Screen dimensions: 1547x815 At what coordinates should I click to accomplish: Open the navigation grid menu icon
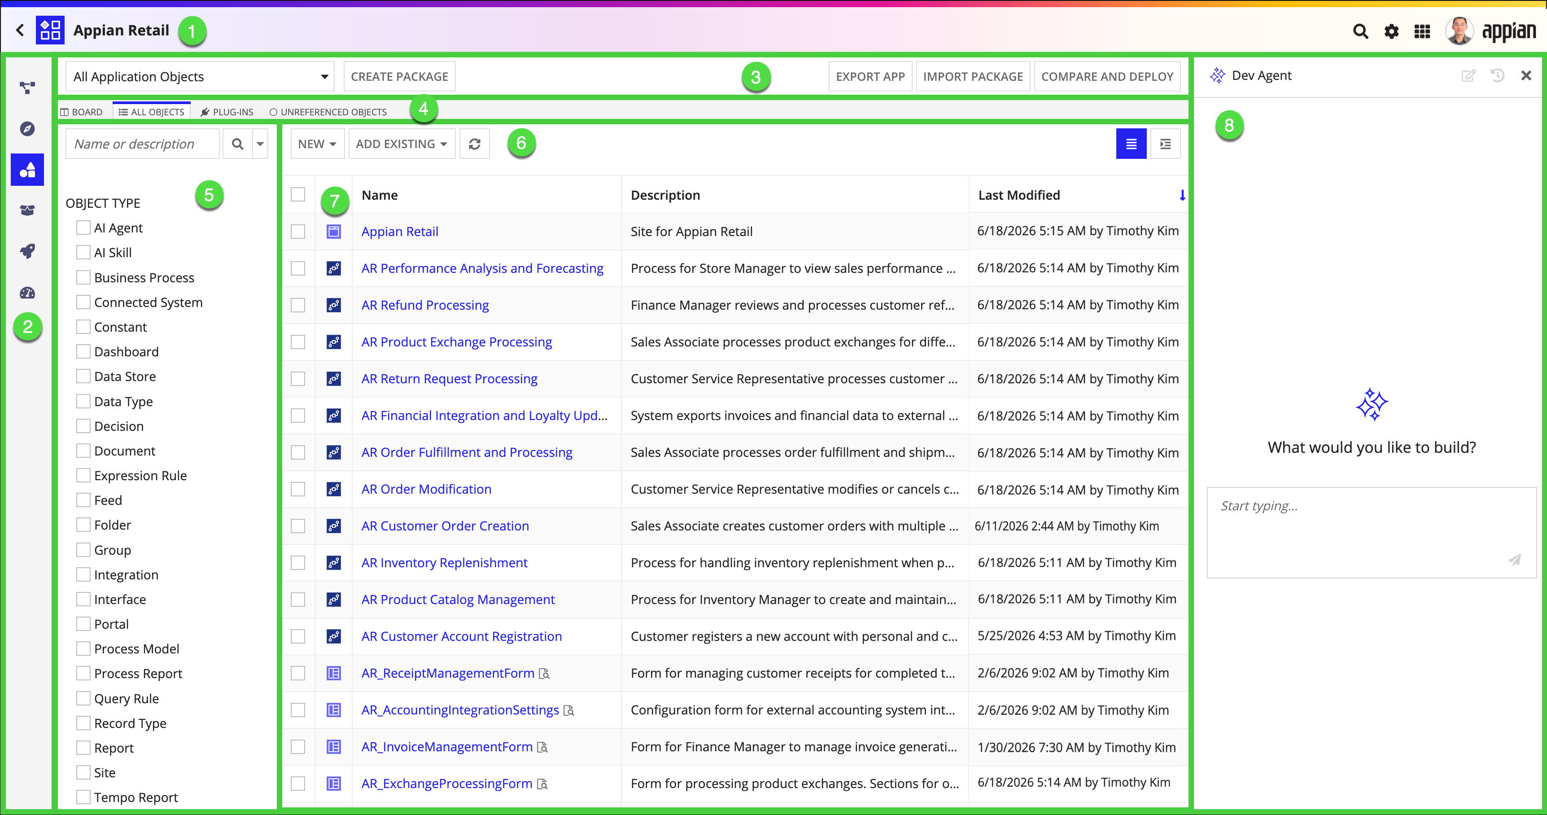coord(1422,31)
